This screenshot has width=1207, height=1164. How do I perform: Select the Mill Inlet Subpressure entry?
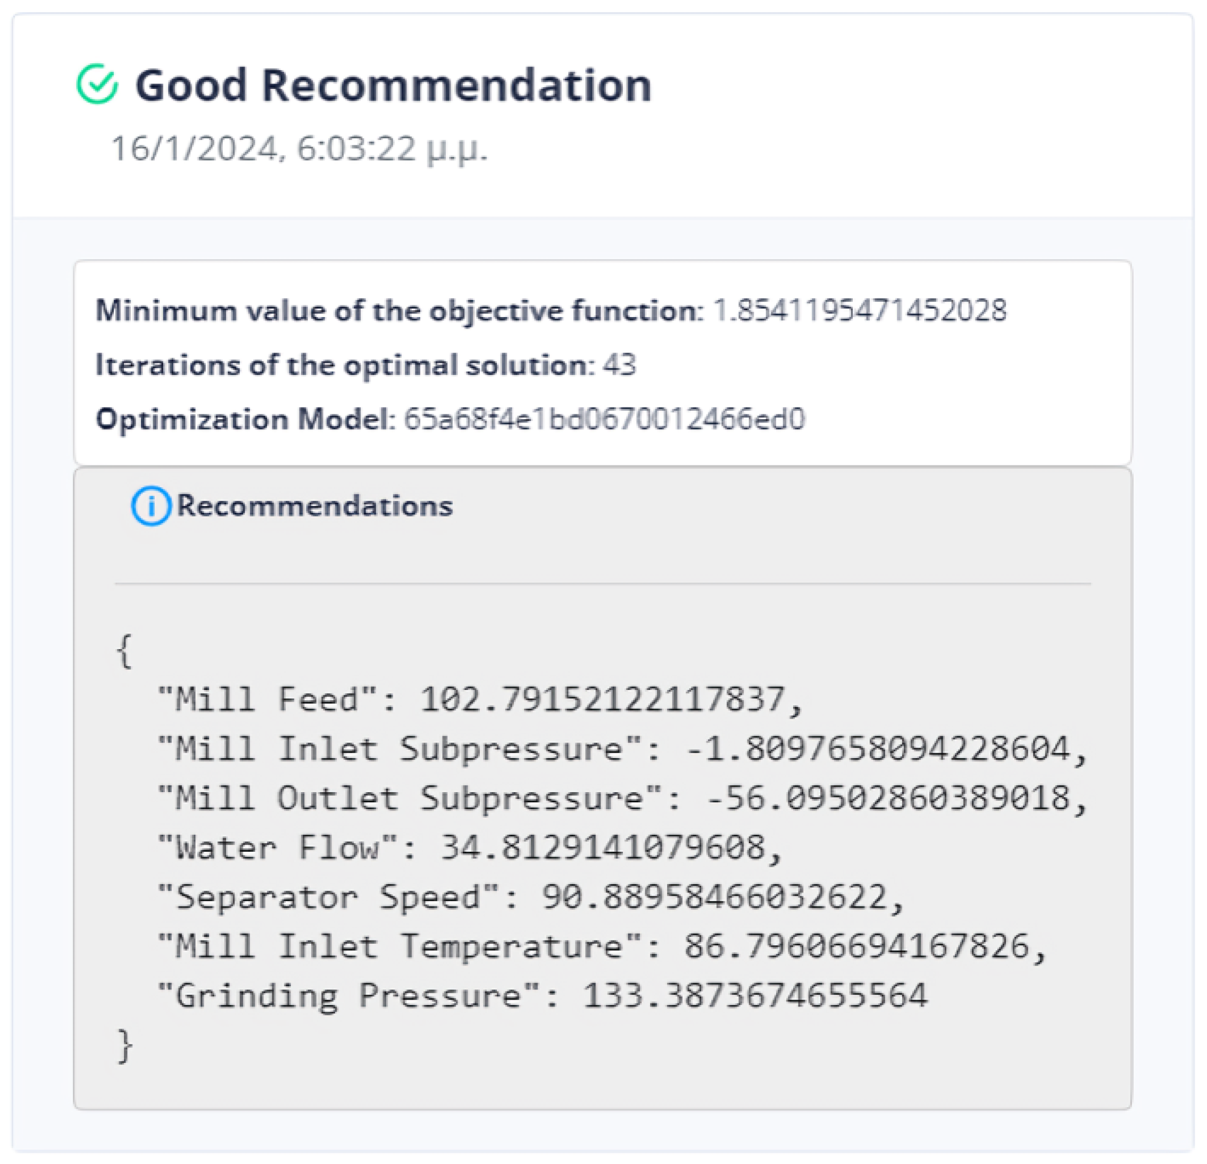[622, 750]
